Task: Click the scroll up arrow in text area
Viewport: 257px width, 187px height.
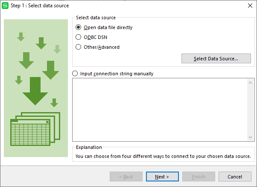Action: tap(250, 83)
